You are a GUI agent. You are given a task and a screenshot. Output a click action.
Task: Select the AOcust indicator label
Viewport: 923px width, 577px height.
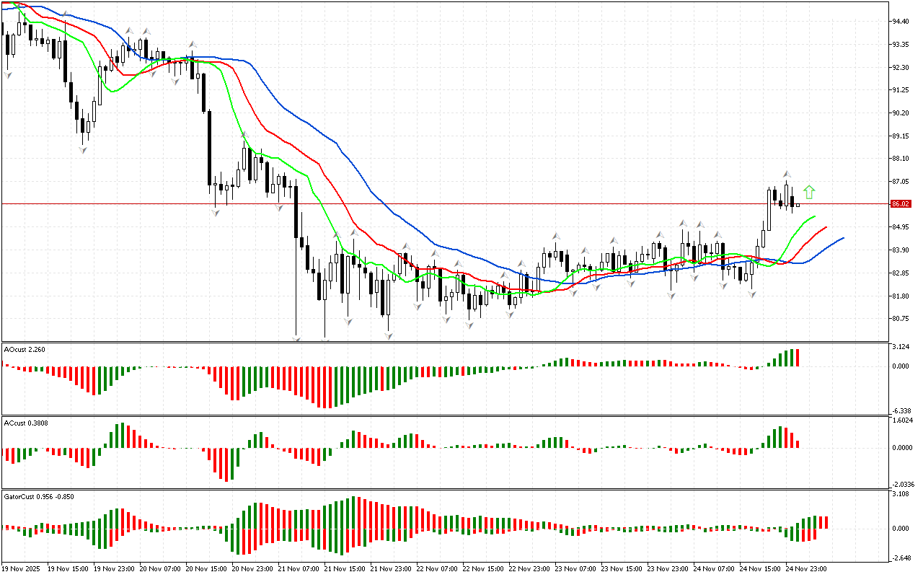[x=25, y=350]
